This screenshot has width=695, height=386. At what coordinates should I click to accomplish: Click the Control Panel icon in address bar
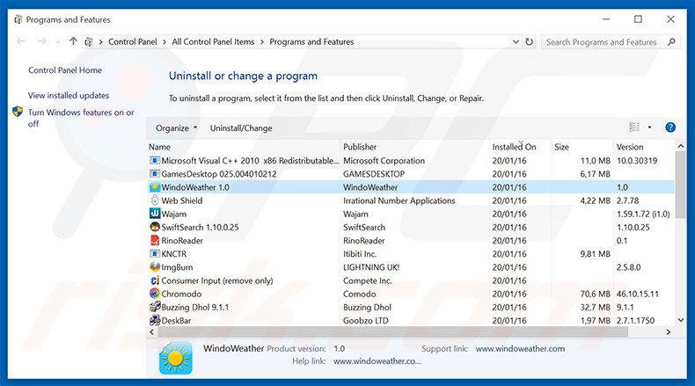tap(89, 41)
